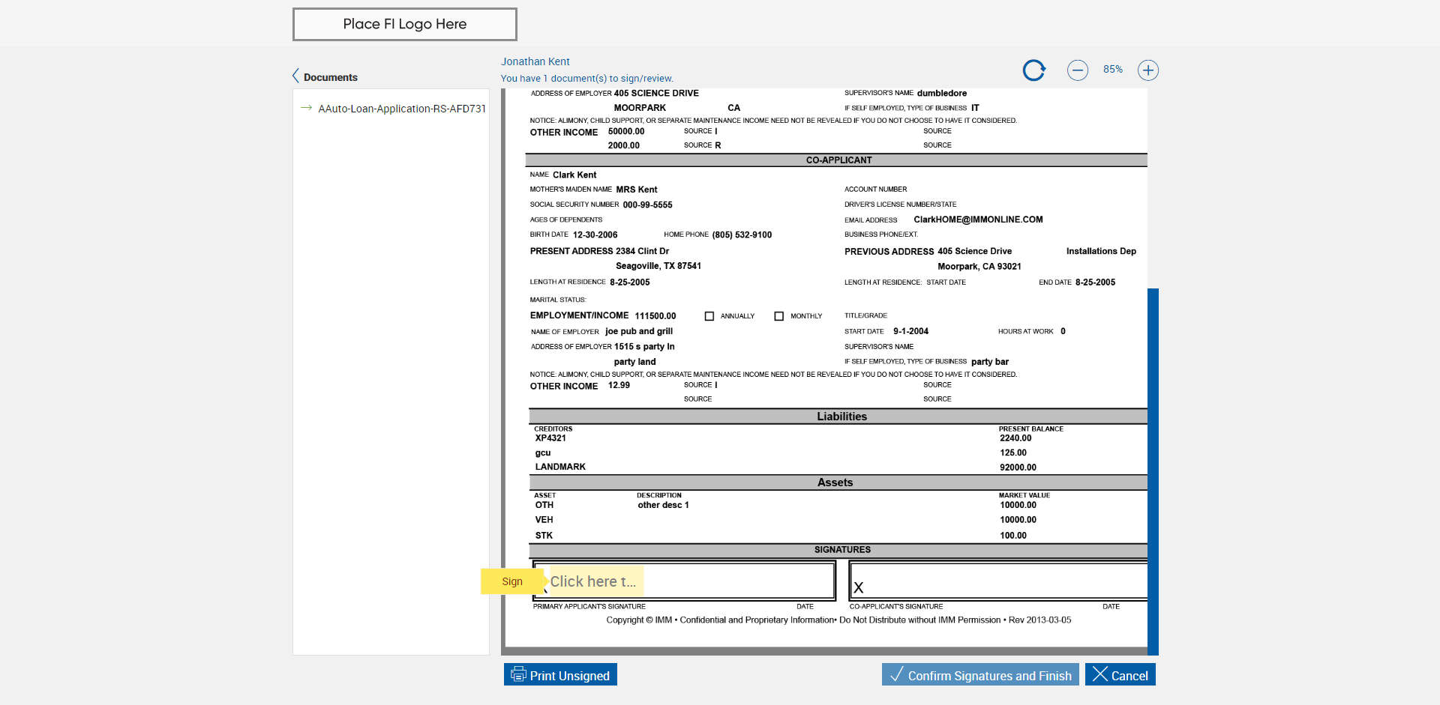Click other income 50000.00 value
The image size is (1440, 705).
click(626, 132)
